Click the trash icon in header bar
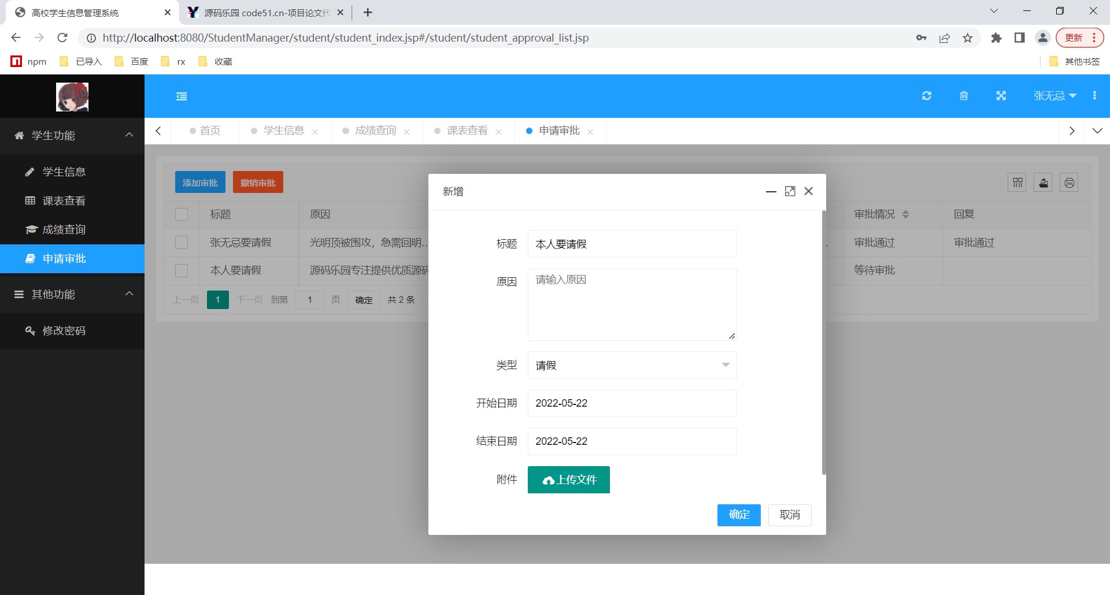1110x595 pixels. point(964,96)
